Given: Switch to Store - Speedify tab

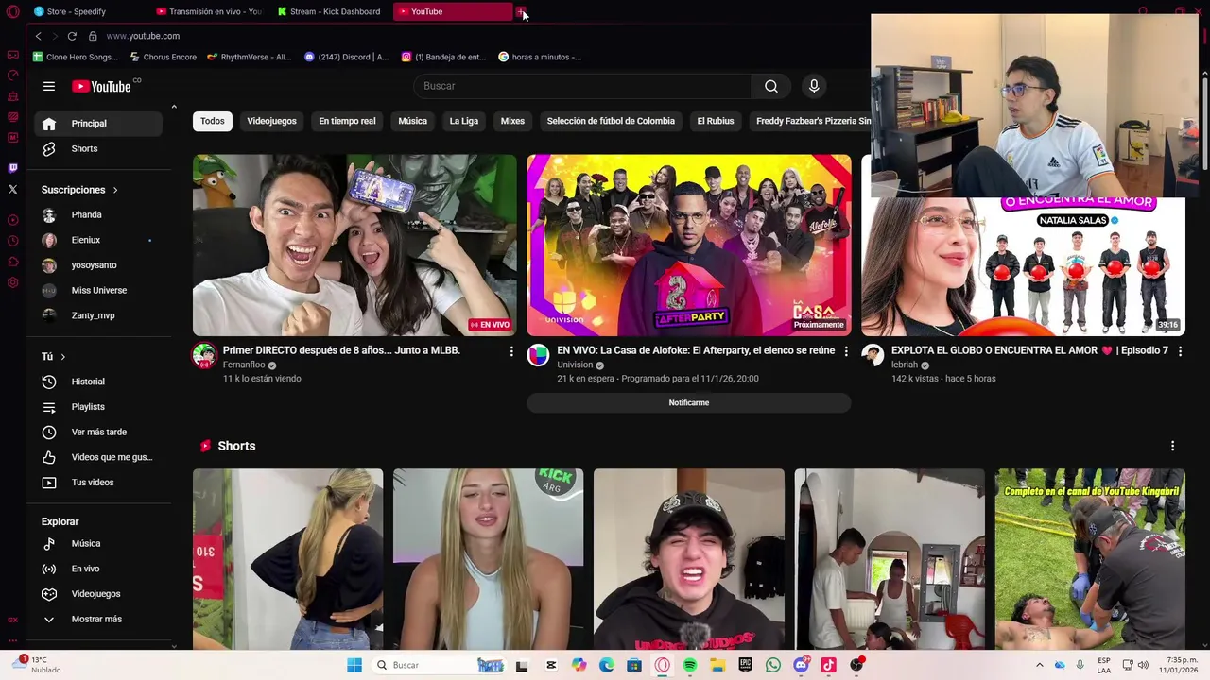Looking at the screenshot, I should [x=85, y=11].
